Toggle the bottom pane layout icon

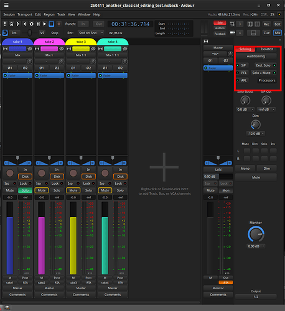coord(253,33)
